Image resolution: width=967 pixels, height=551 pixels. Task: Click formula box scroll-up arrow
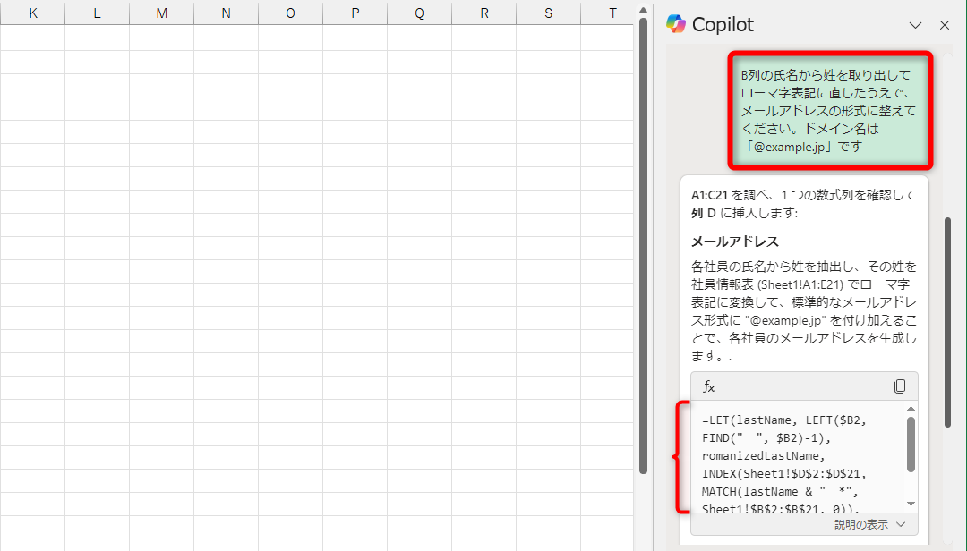[x=911, y=409]
